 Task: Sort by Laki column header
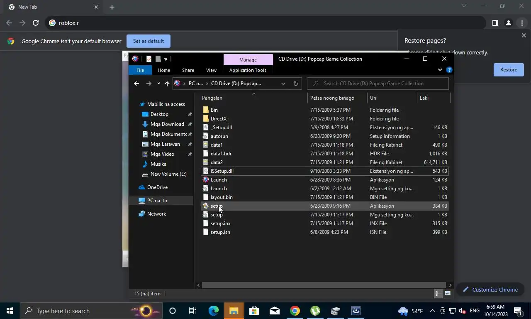[434, 98]
